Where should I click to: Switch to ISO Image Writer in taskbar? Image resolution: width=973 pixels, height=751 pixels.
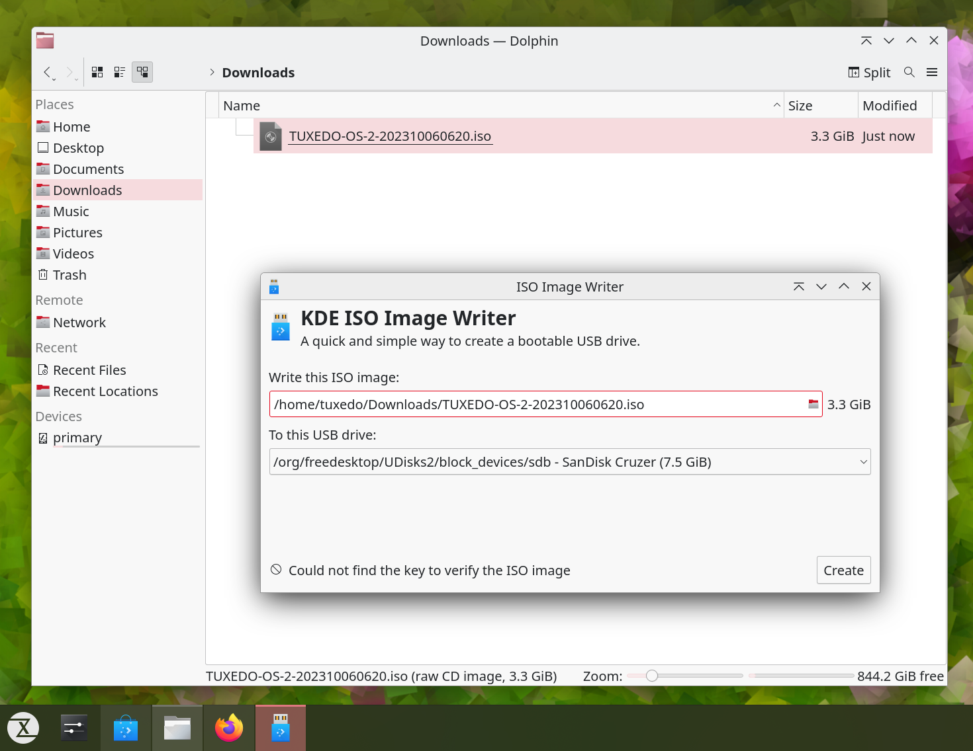point(281,728)
